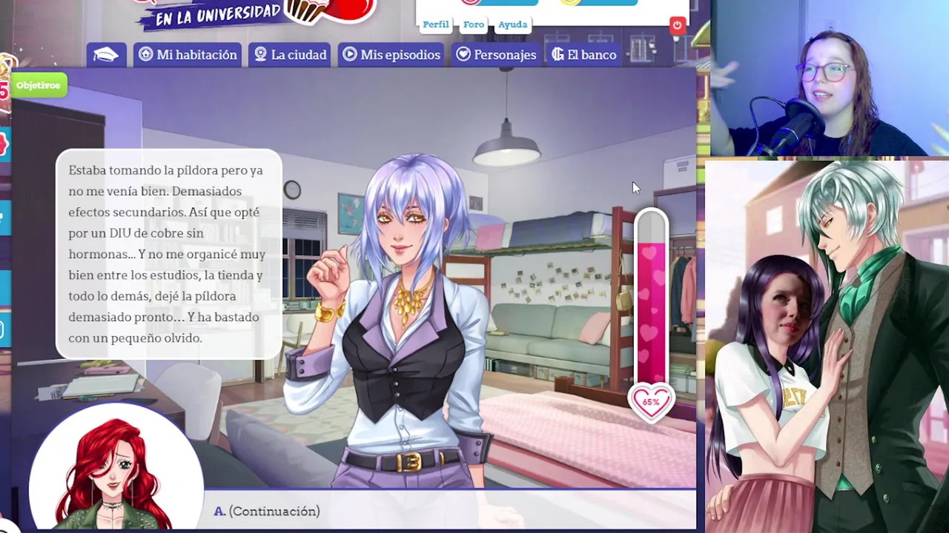Choose answer A. (Continuación)
Image resolution: width=949 pixels, height=533 pixels.
[267, 511]
